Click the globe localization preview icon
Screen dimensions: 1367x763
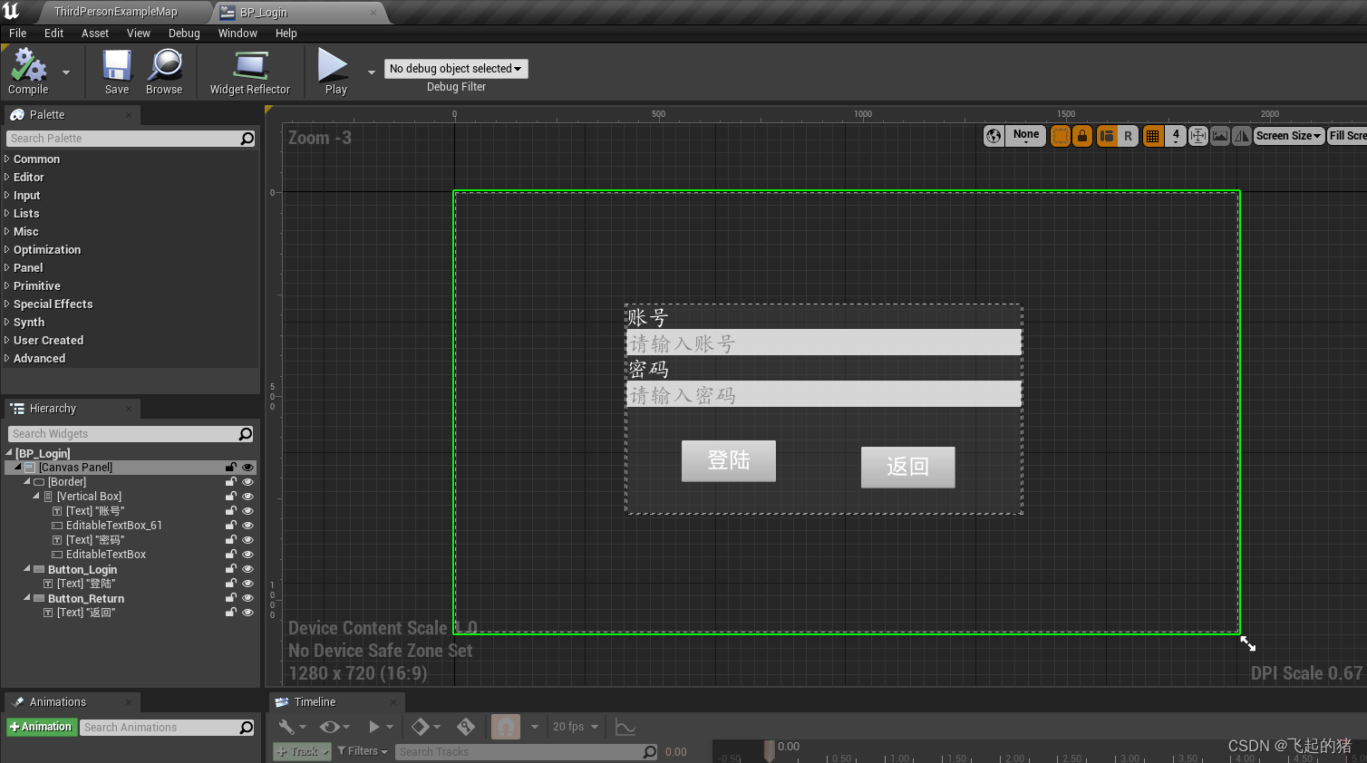994,135
